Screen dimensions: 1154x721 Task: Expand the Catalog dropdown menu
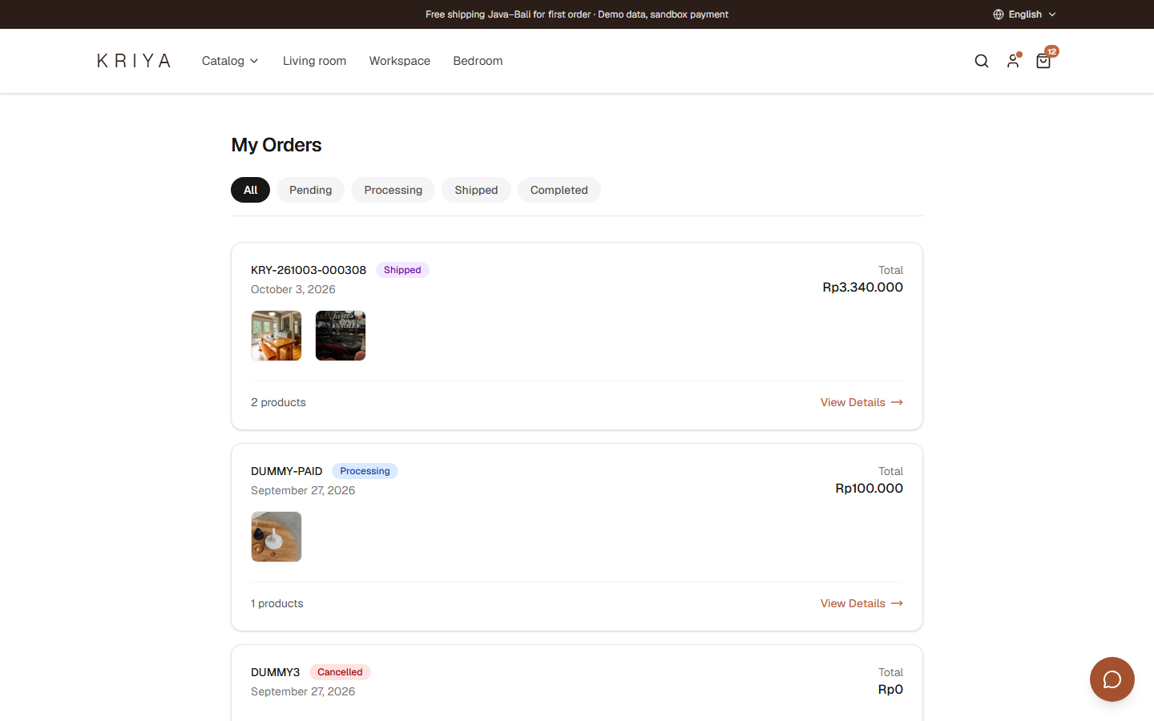click(230, 61)
